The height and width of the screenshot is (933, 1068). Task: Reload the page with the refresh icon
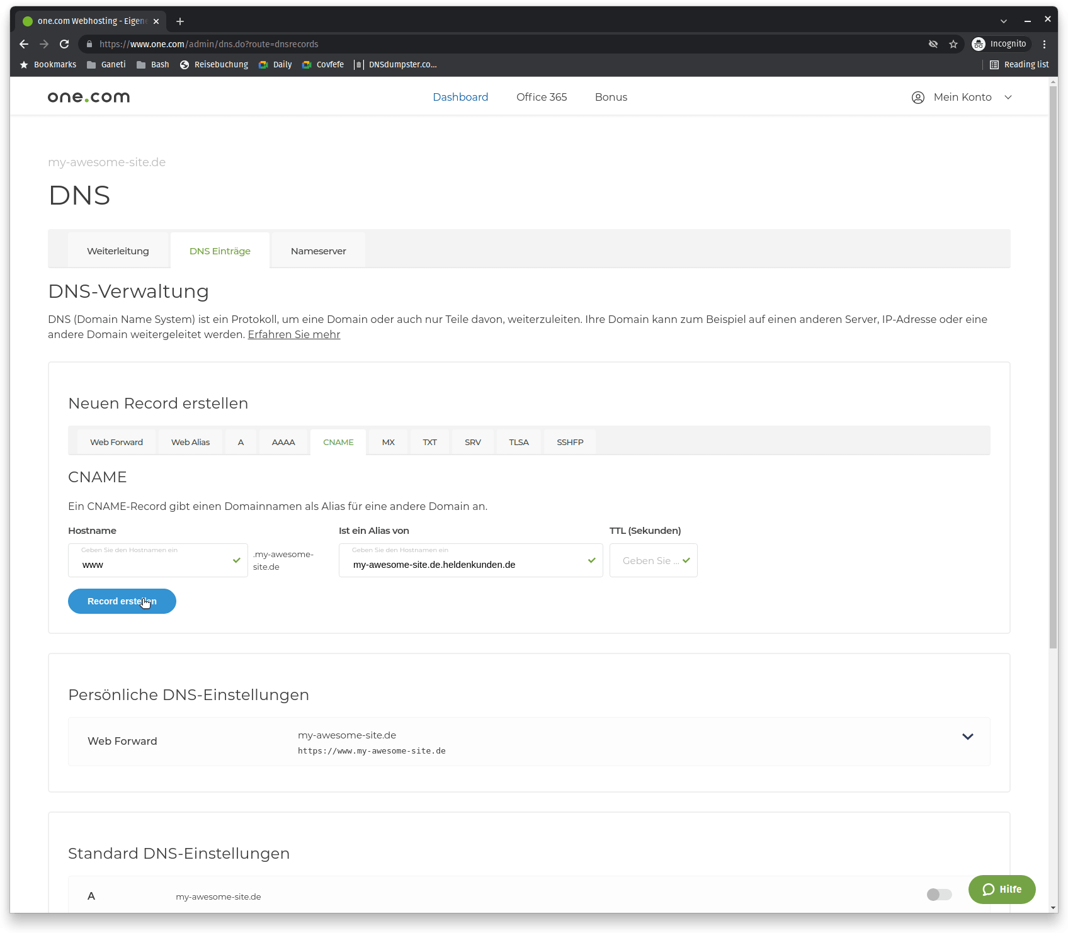click(64, 44)
